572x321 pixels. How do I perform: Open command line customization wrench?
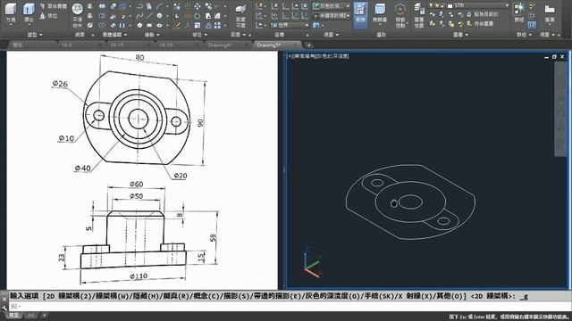coord(4,308)
